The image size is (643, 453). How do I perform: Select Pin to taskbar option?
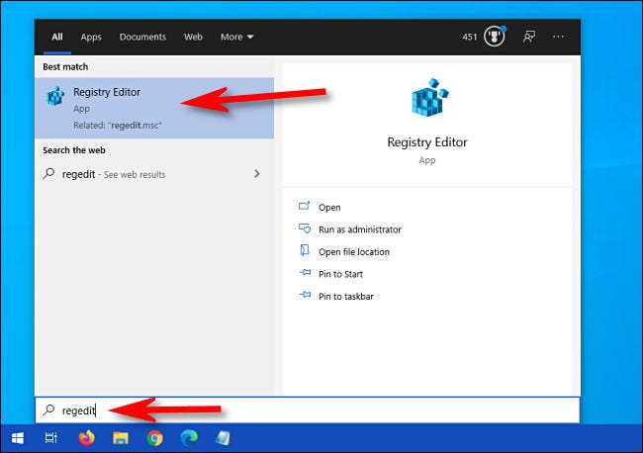345,297
